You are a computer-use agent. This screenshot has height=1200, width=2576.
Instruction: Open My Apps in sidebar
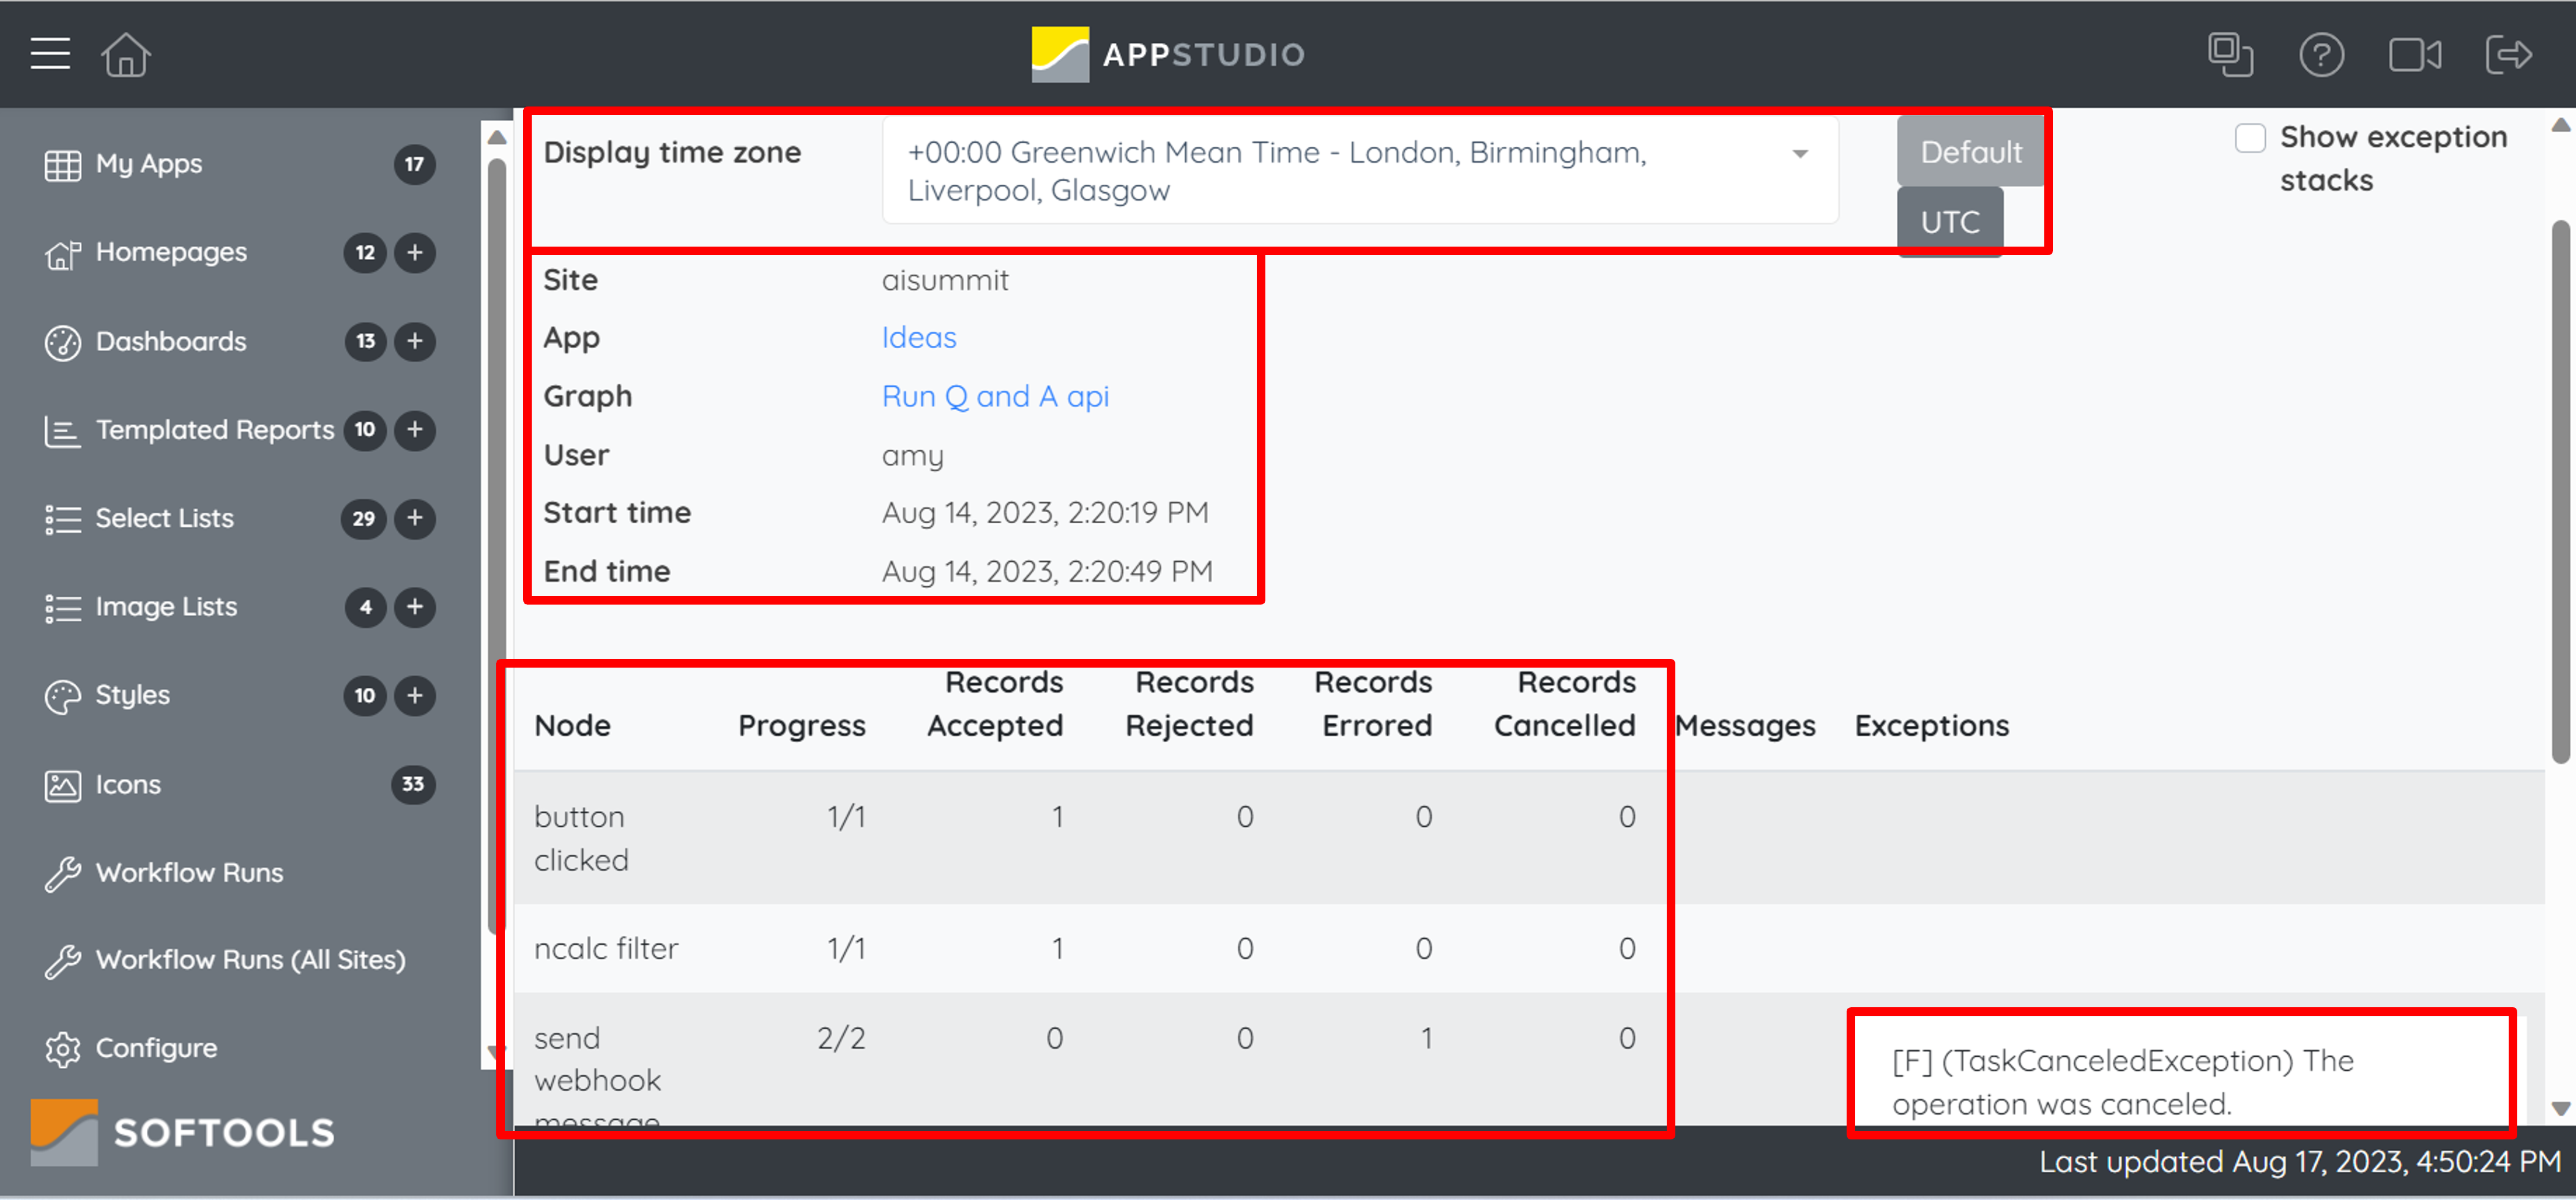click(149, 164)
